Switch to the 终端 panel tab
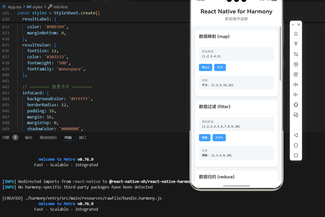This screenshot has width=325, height=217. (x=68, y=138)
